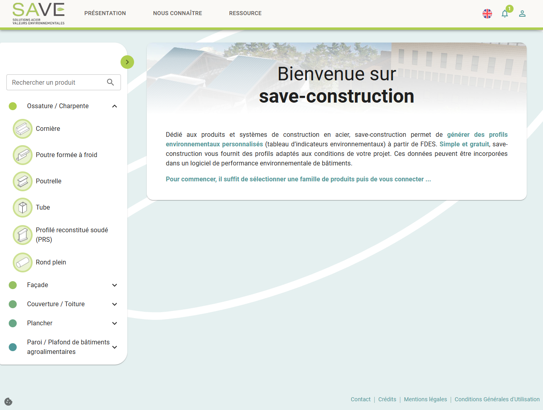Viewport: 543px width, 410px height.
Task: Click Profilé reconstitué soudé (PRS) label
Action: [72, 235]
